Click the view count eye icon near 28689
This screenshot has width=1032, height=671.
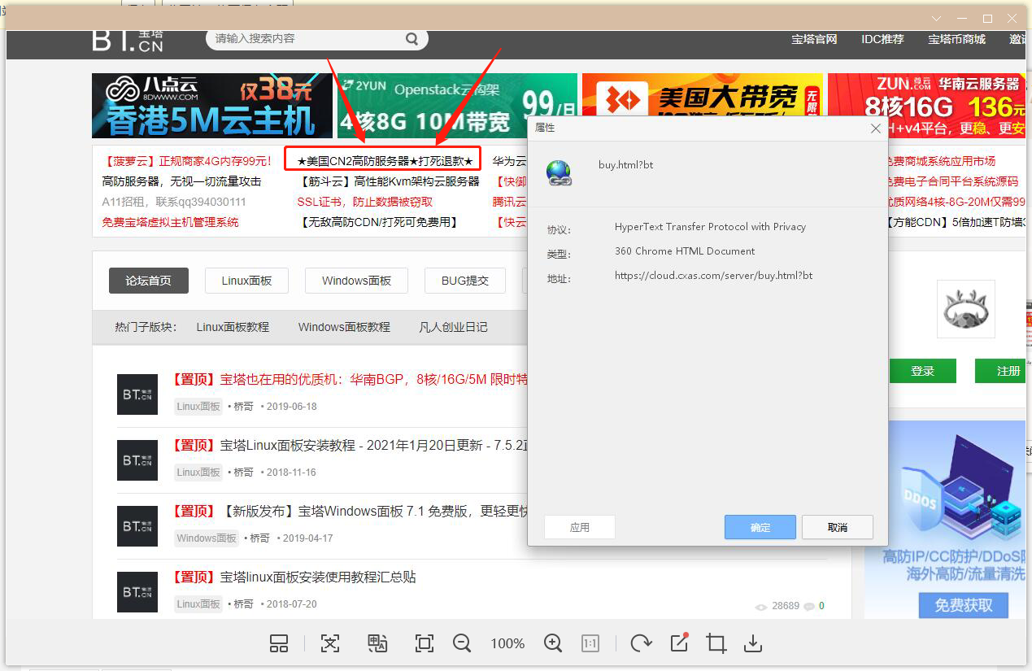(761, 607)
